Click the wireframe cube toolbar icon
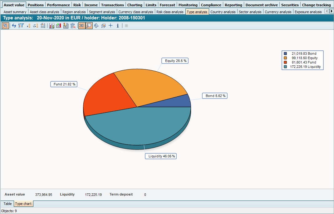334x214 pixels. pos(103,26)
